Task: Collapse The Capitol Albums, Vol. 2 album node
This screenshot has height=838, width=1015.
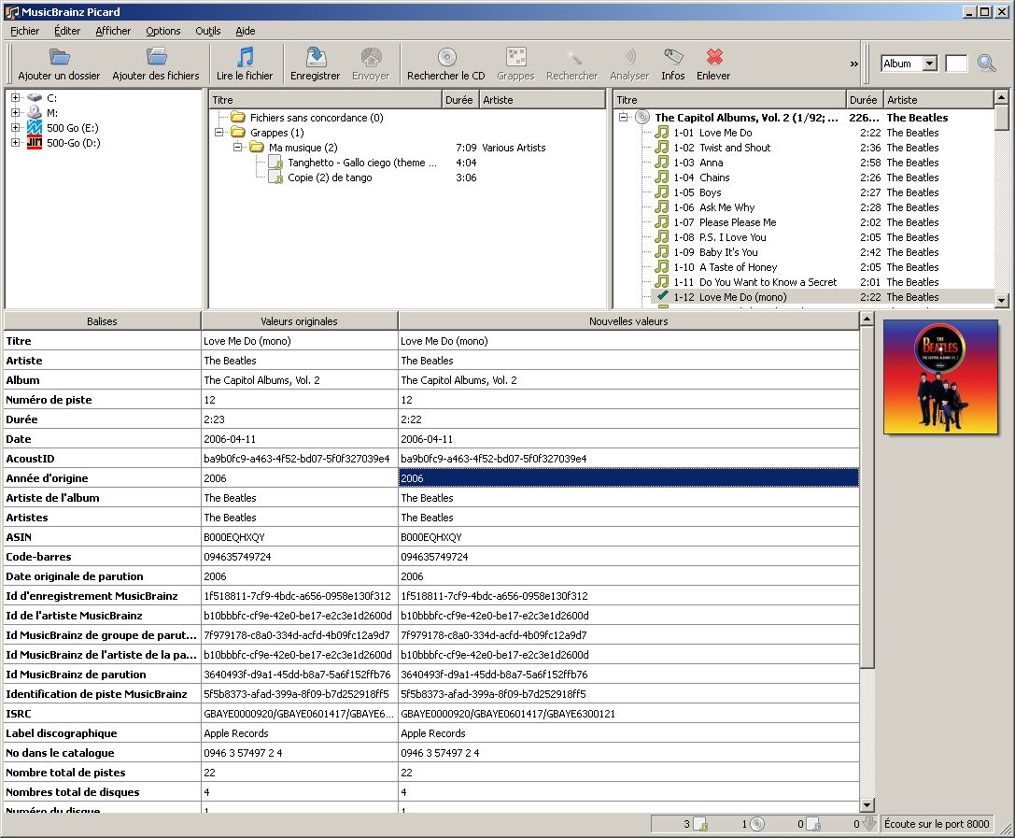Action: (x=623, y=117)
